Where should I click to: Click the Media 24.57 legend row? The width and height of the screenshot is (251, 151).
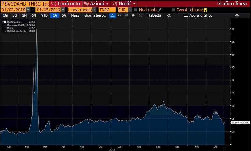coord(21,28)
